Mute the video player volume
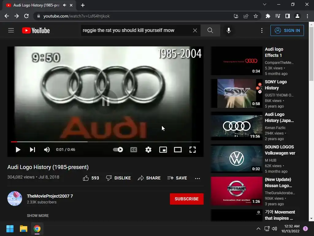 [47, 150]
